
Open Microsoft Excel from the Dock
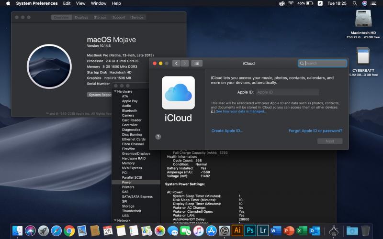point(302,230)
